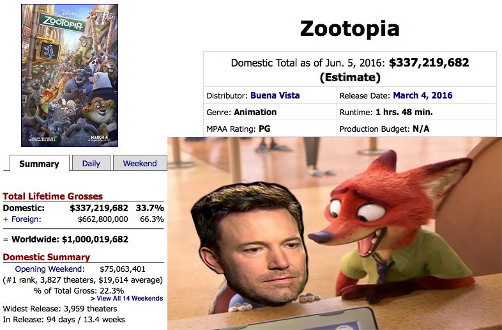Open the Buena Vista distributor link
Image resolution: width=502 pixels, height=330 pixels.
coord(275,95)
